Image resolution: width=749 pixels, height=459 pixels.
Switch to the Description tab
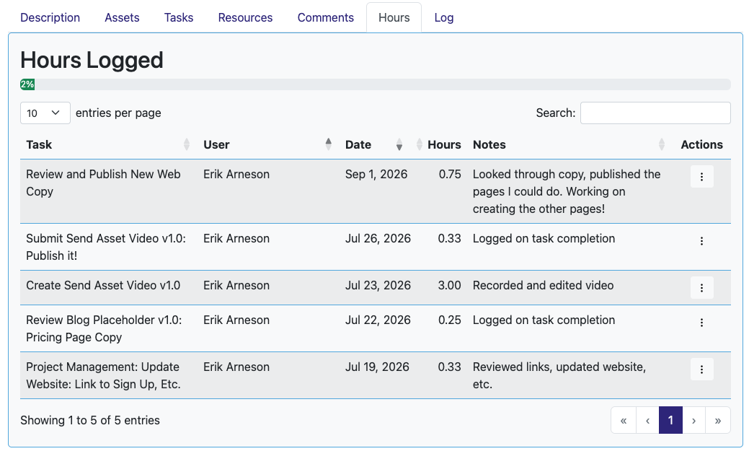[50, 18]
